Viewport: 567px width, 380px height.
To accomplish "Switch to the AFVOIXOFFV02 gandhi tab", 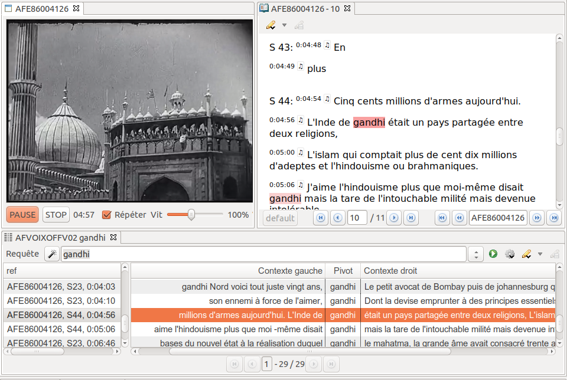I will click(59, 237).
